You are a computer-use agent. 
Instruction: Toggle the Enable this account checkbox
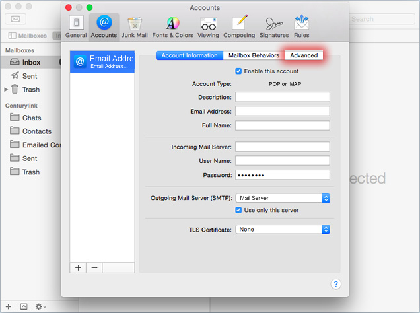pos(239,71)
